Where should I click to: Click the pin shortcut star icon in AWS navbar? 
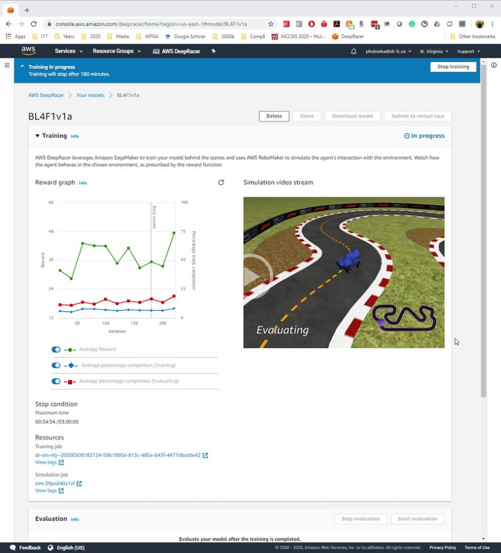(x=213, y=51)
